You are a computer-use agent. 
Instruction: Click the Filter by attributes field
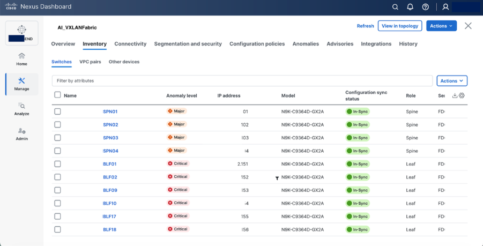coord(242,81)
